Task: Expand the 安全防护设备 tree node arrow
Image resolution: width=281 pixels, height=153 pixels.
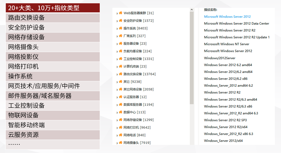Action: click(x=117, y=21)
